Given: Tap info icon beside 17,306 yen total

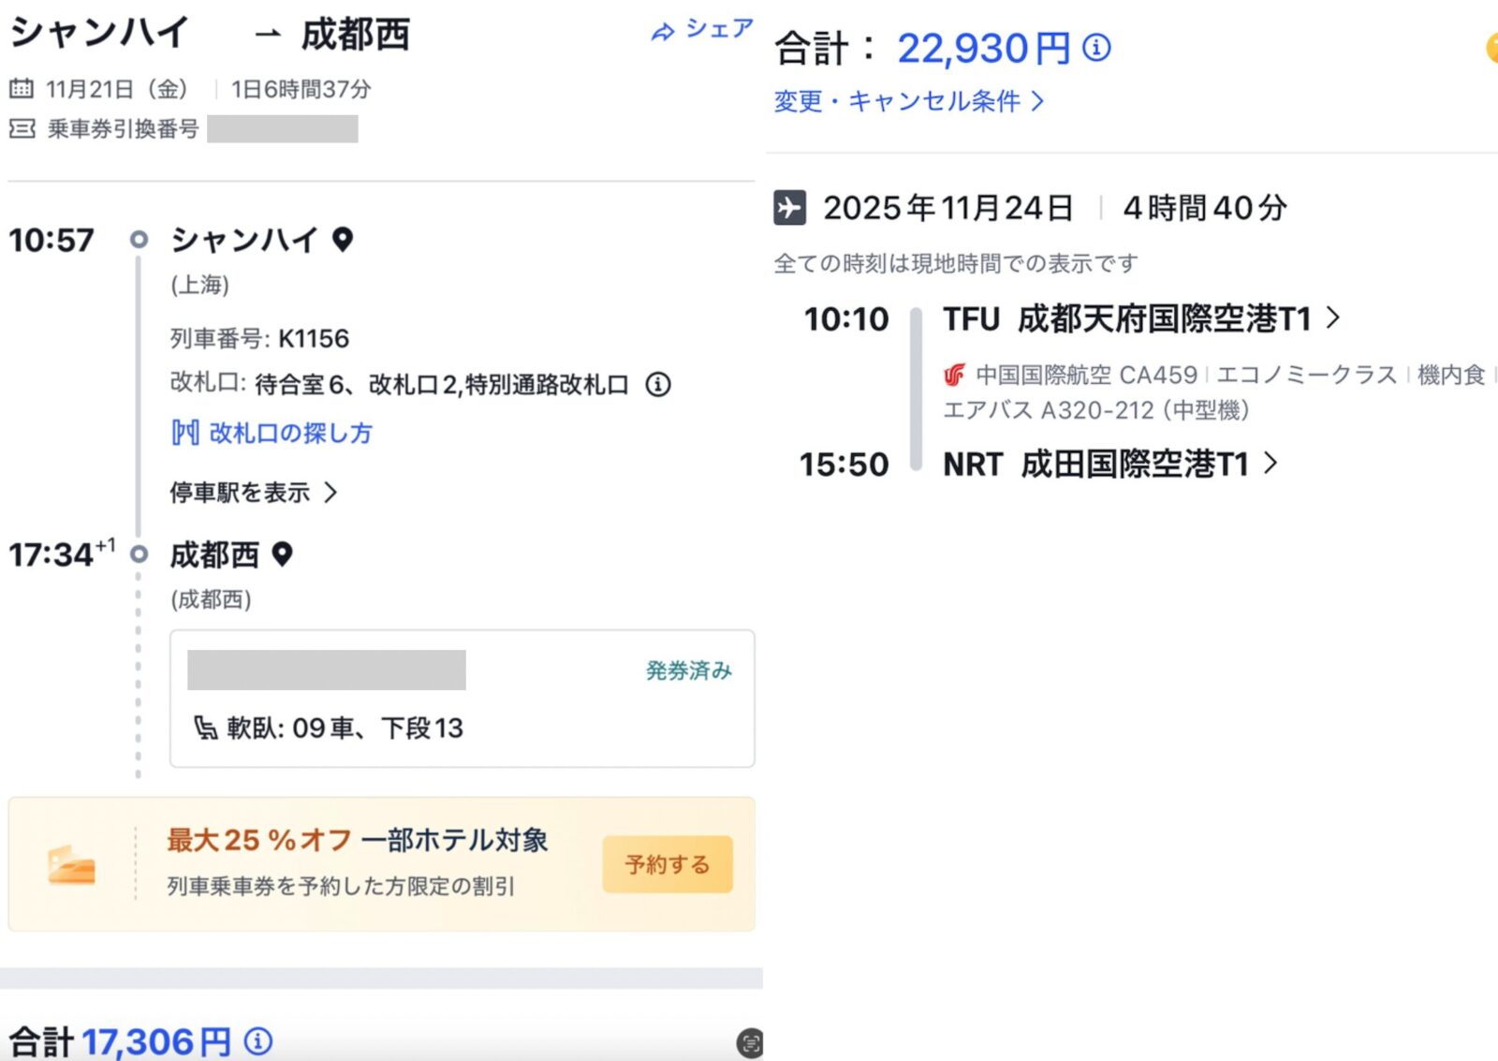Looking at the screenshot, I should click(258, 1040).
